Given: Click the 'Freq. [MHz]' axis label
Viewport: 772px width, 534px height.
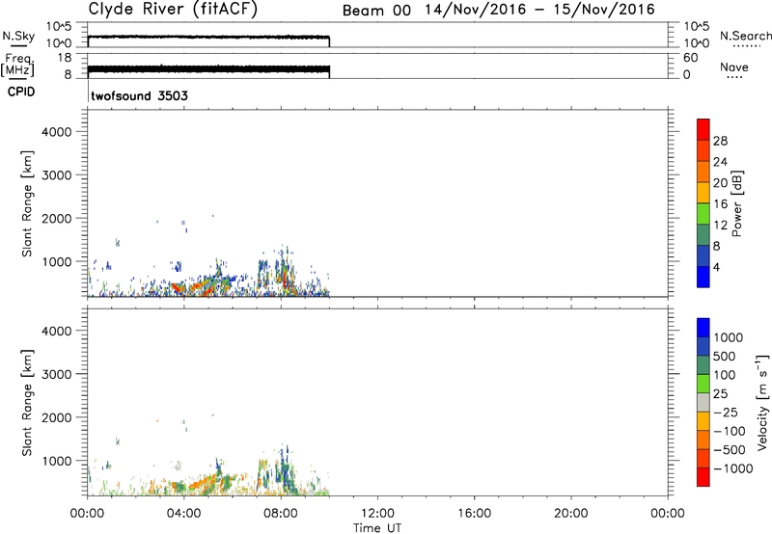Looking at the screenshot, I should click(x=17, y=65).
